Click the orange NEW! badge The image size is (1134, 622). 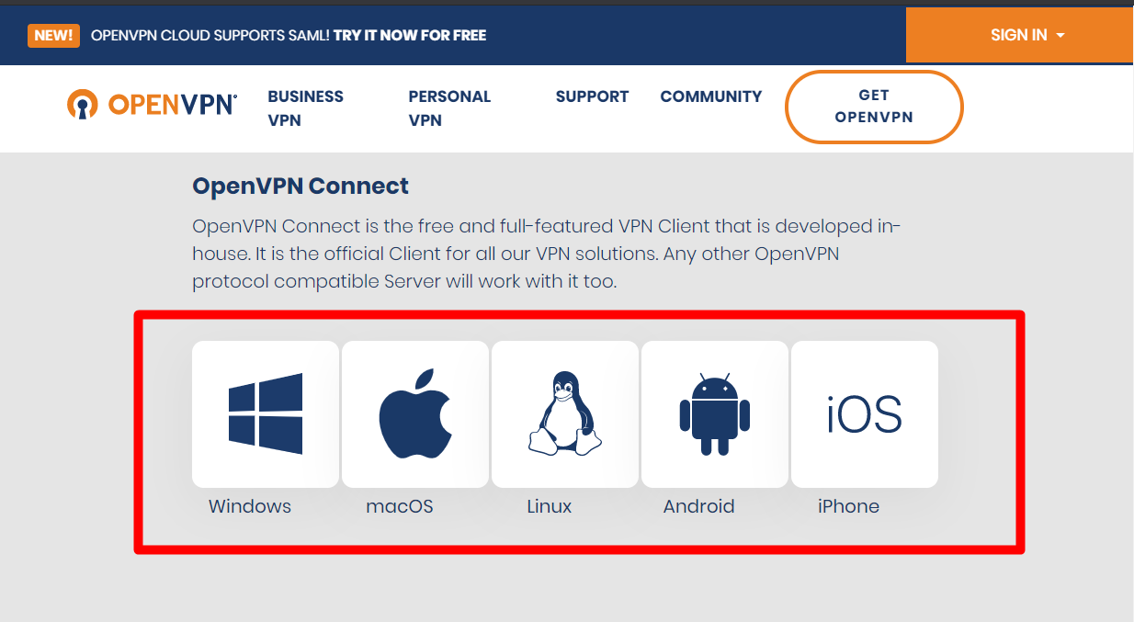tap(54, 36)
